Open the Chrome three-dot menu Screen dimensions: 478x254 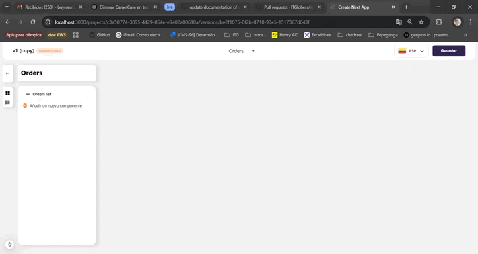[471, 22]
